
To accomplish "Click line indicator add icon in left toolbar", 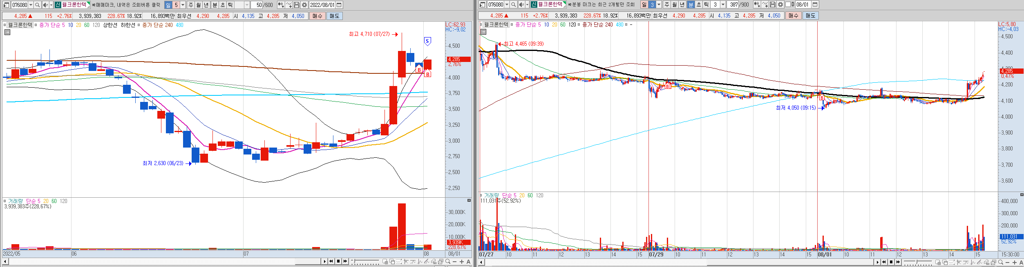I will [289, 5].
